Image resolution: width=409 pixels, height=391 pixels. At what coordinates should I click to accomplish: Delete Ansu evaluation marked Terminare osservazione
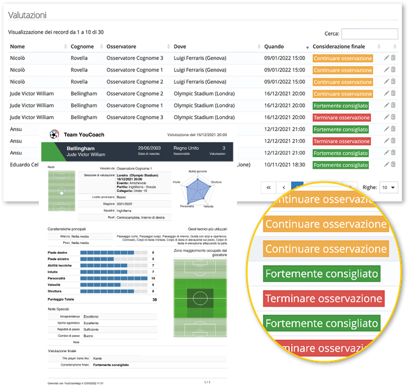[x=393, y=141]
